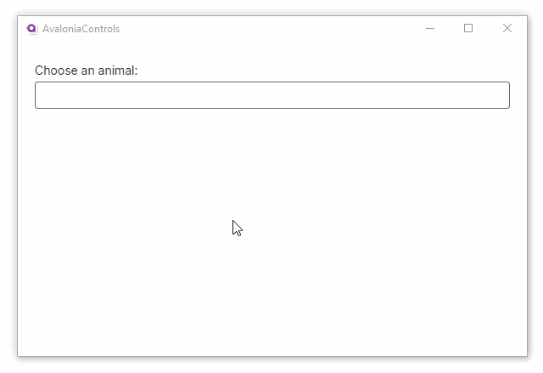The width and height of the screenshot is (543, 373).
Task: Maximize the AvaloniaControls window
Action: (x=468, y=28)
